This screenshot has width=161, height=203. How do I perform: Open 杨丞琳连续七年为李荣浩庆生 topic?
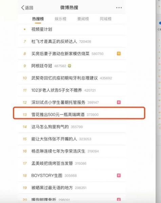58,151
